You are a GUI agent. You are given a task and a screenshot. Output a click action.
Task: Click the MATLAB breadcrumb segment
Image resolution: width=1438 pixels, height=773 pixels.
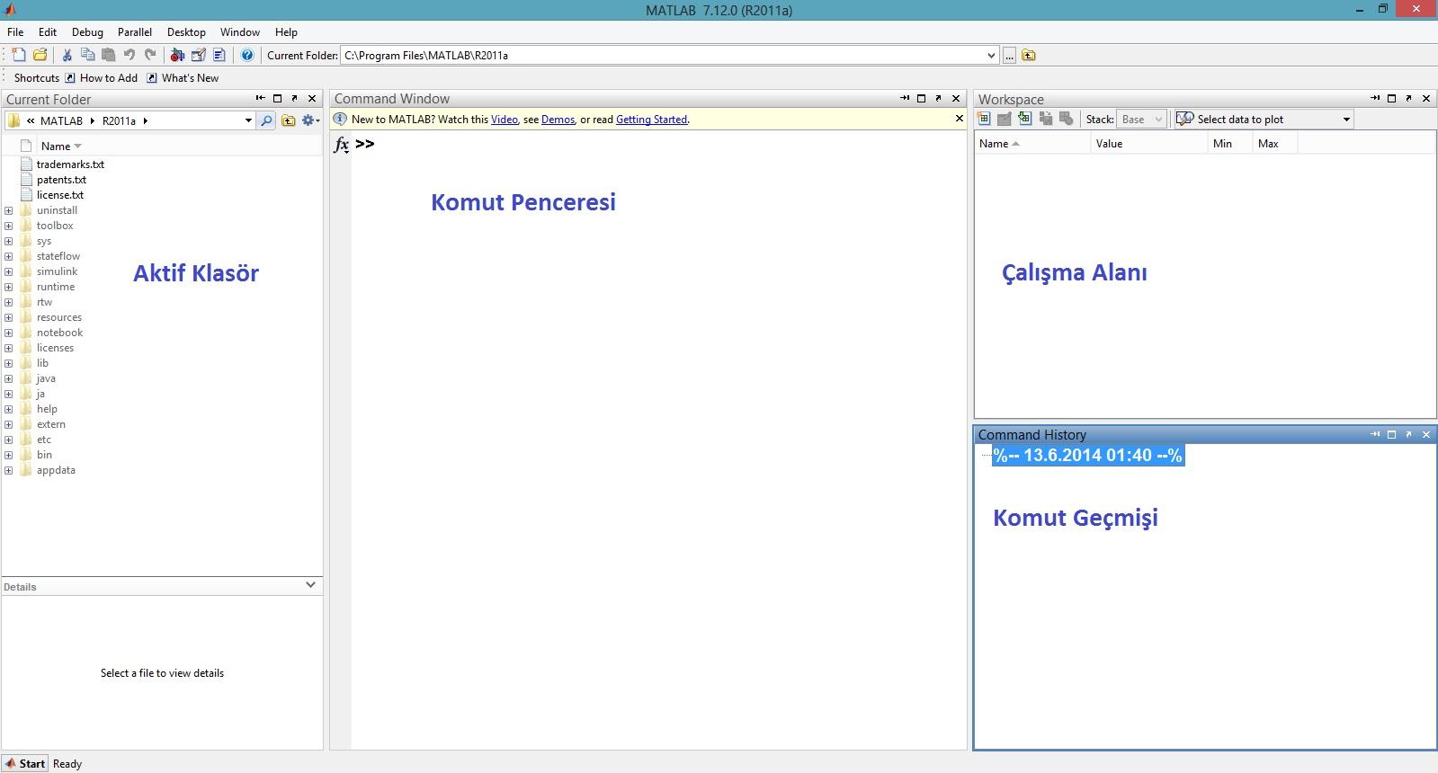tap(61, 120)
